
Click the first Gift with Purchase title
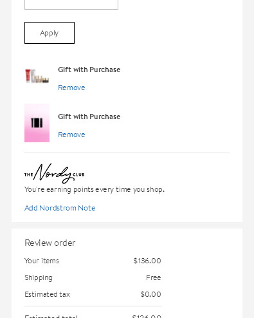point(89,70)
